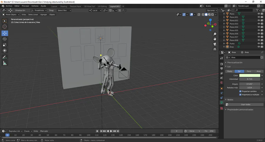Open Scene properties tab
Screen dimensions: 265x142
(221, 78)
